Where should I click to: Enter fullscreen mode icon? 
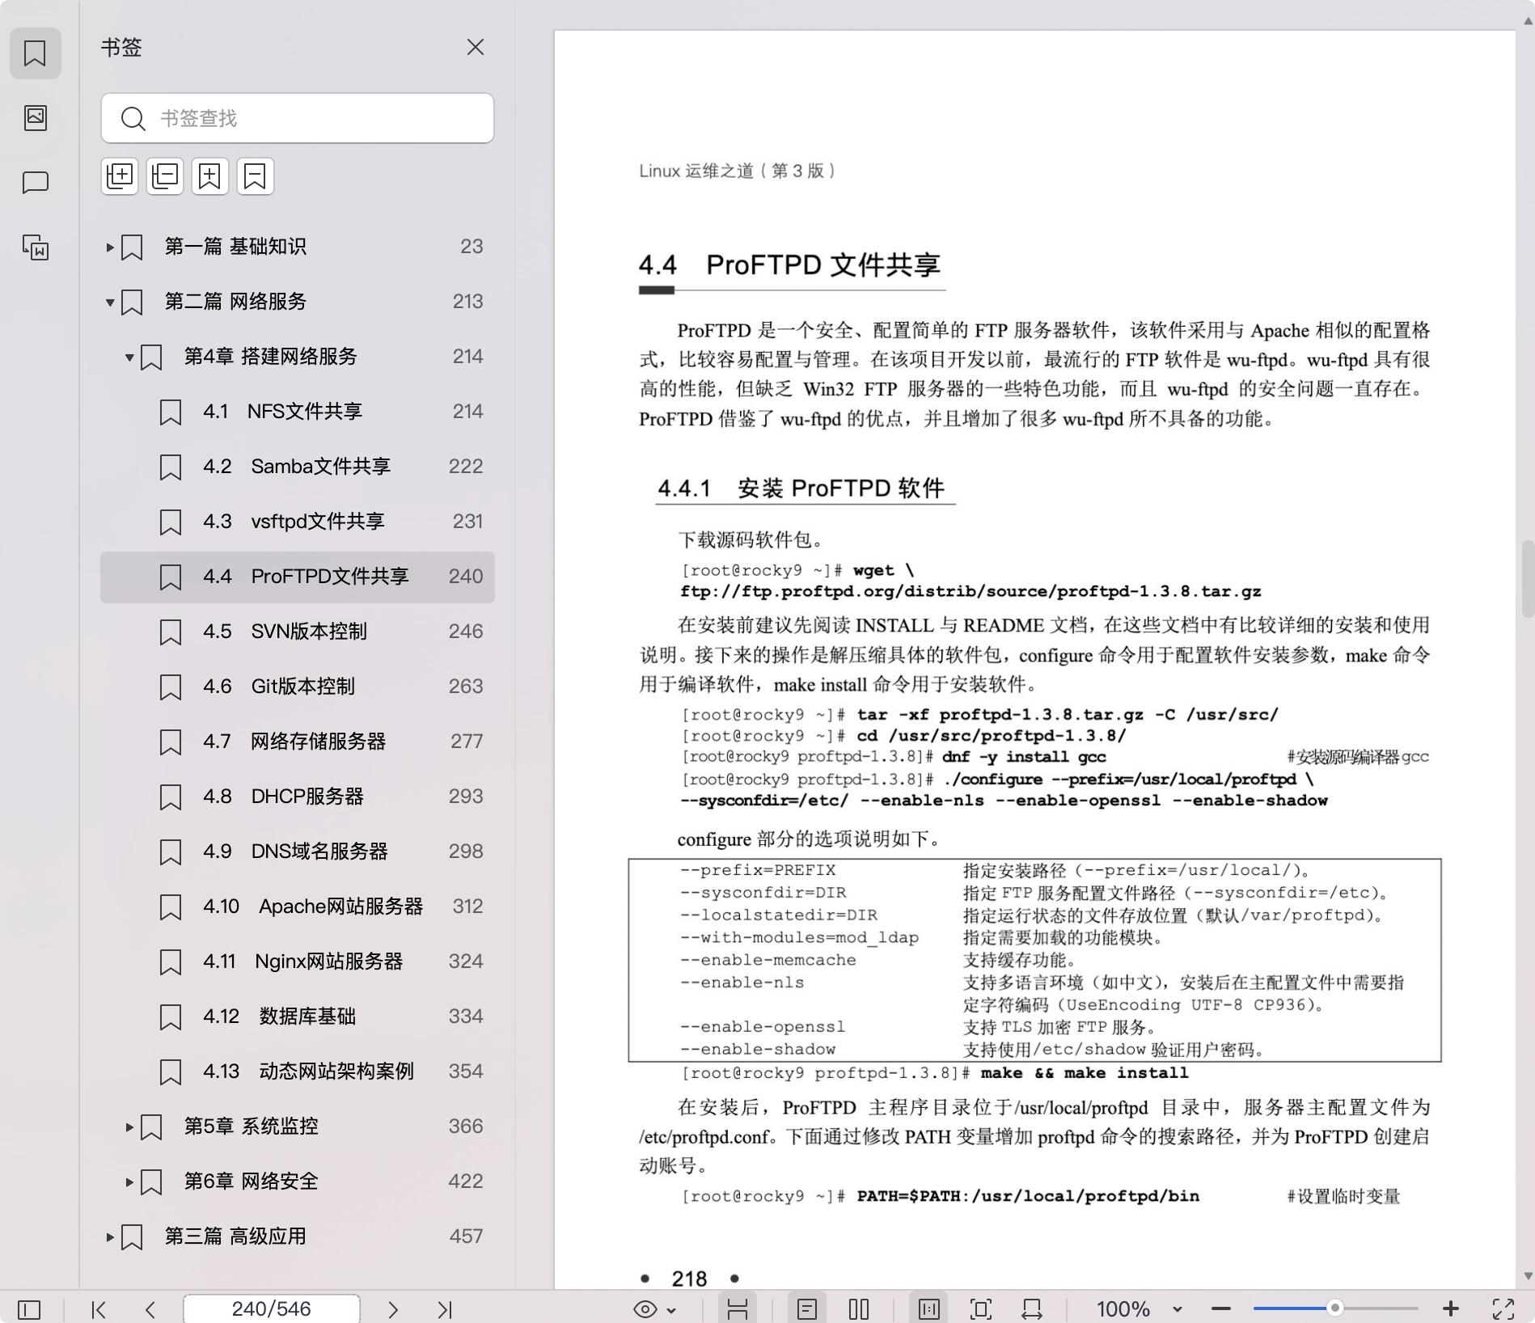[1503, 1309]
